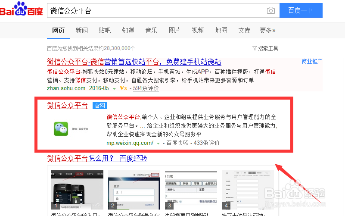Open the 图片 tab
The height and width of the screenshot is (216, 345).
(x=174, y=30)
